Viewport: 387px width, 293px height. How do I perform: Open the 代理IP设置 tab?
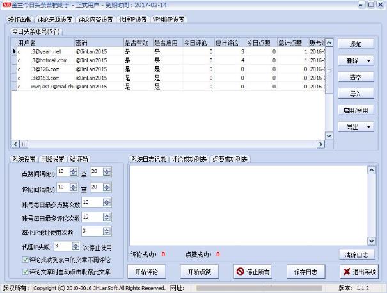pos(132,19)
